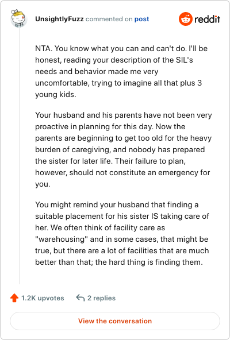Open the 2 replies link
Image resolution: width=230 pixels, height=340 pixels.
101,298
